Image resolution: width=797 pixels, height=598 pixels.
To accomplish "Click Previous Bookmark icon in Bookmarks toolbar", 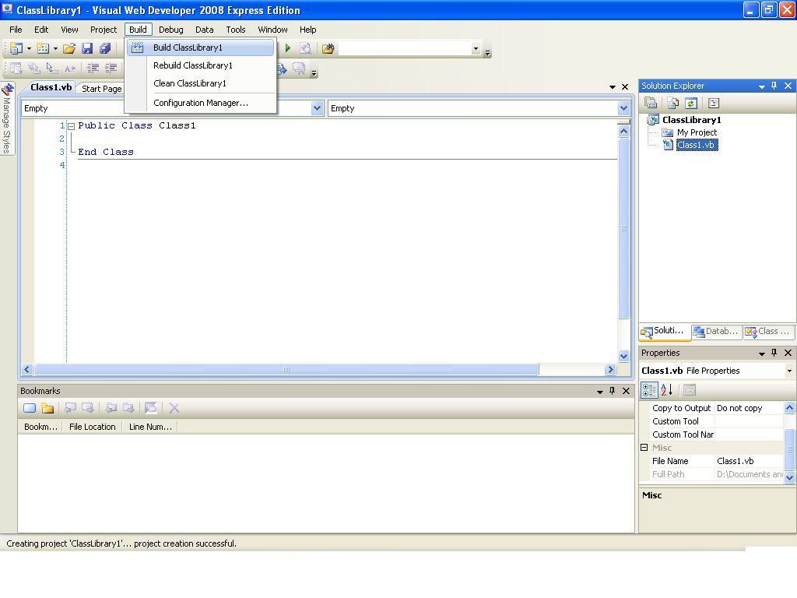I will 70,408.
